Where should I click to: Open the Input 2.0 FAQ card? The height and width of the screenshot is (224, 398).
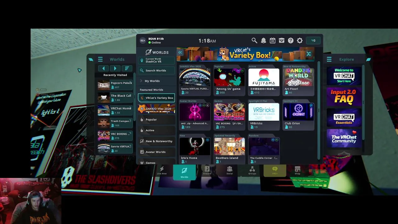344,97
